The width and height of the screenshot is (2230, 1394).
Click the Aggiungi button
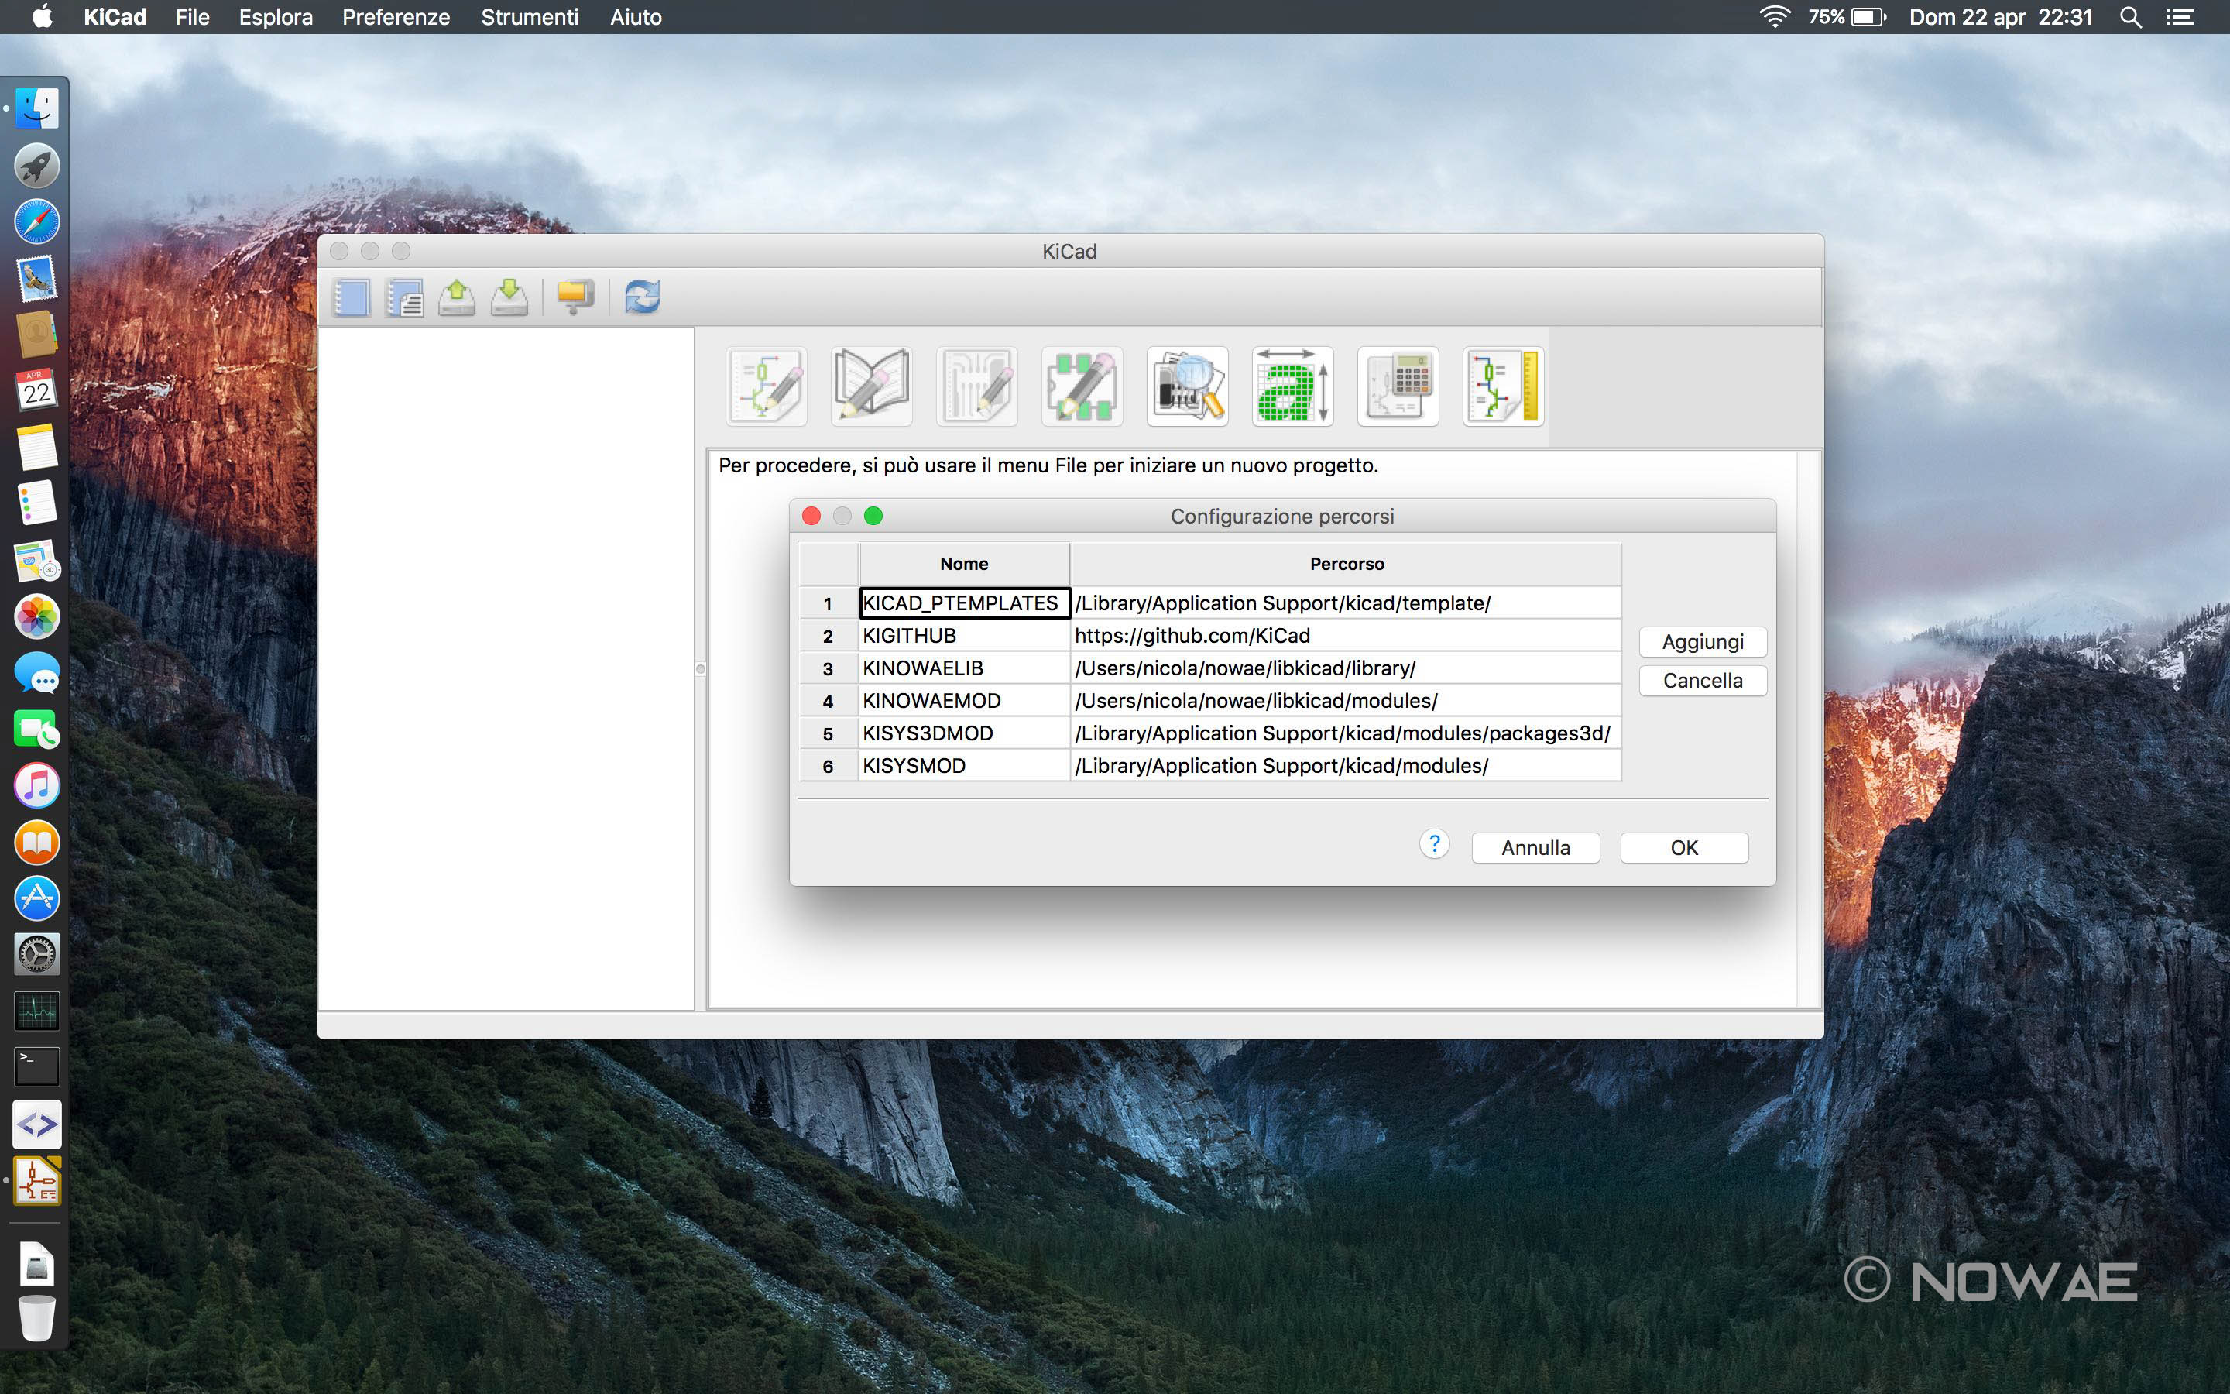1702,642
